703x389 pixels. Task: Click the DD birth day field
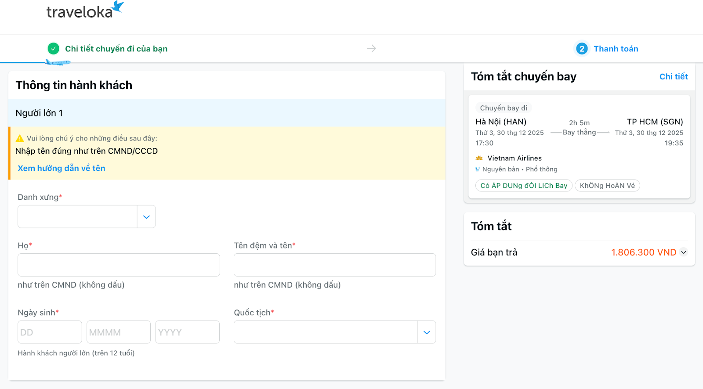click(x=50, y=332)
